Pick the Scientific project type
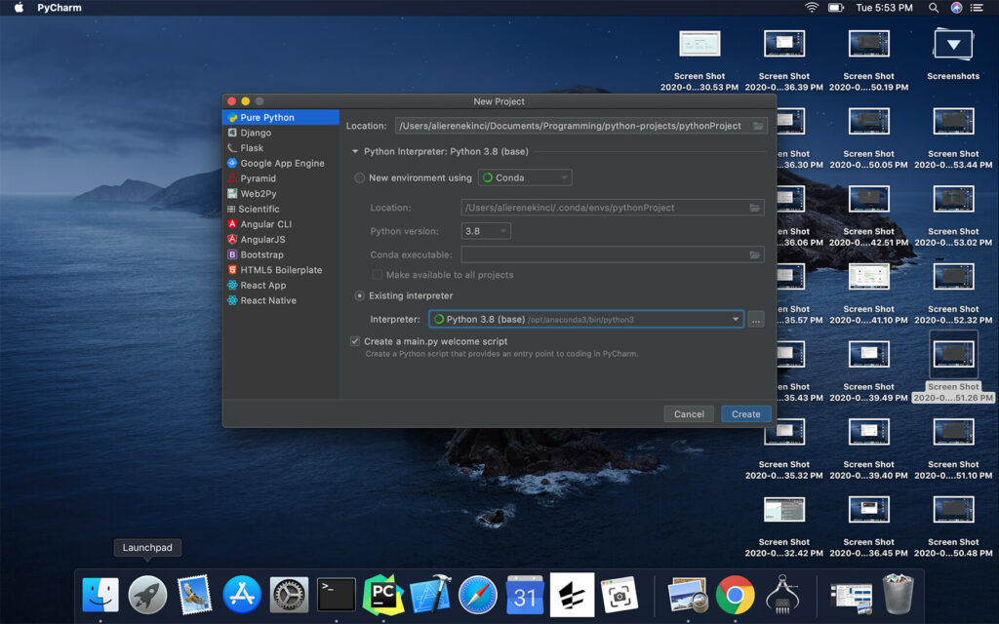This screenshot has height=624, width=999. 280,209
